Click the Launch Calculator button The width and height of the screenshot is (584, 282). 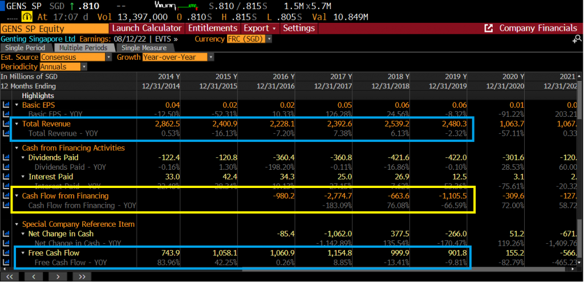point(147,28)
